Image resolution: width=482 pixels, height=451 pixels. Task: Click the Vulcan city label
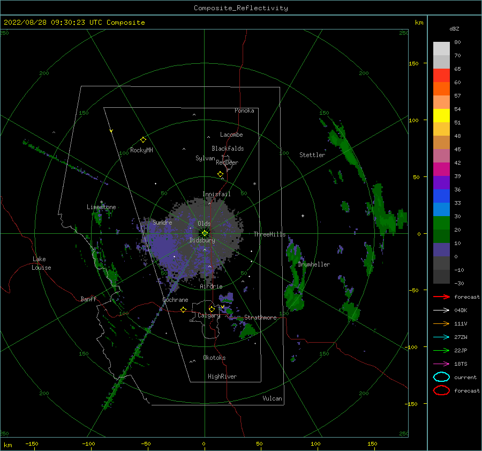pyautogui.click(x=273, y=398)
